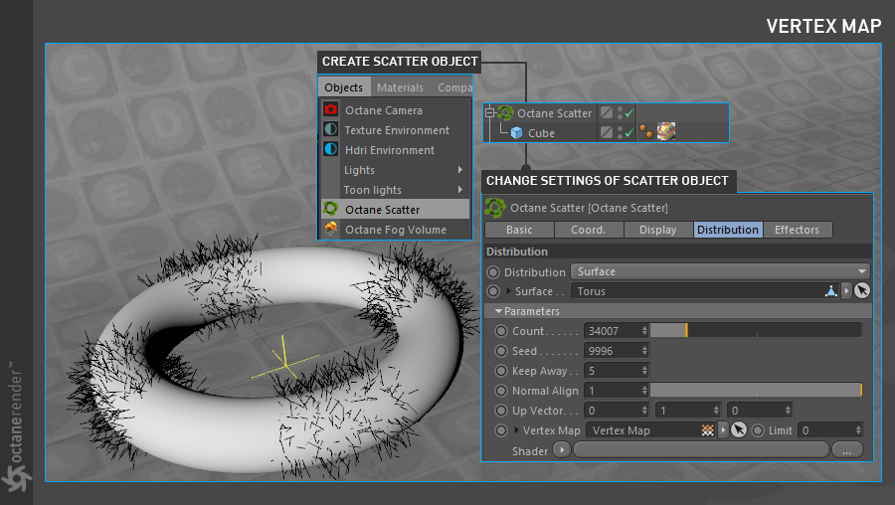895x505 pixels.
Task: Click the pick arrow icon beside Torus field
Action: click(861, 291)
